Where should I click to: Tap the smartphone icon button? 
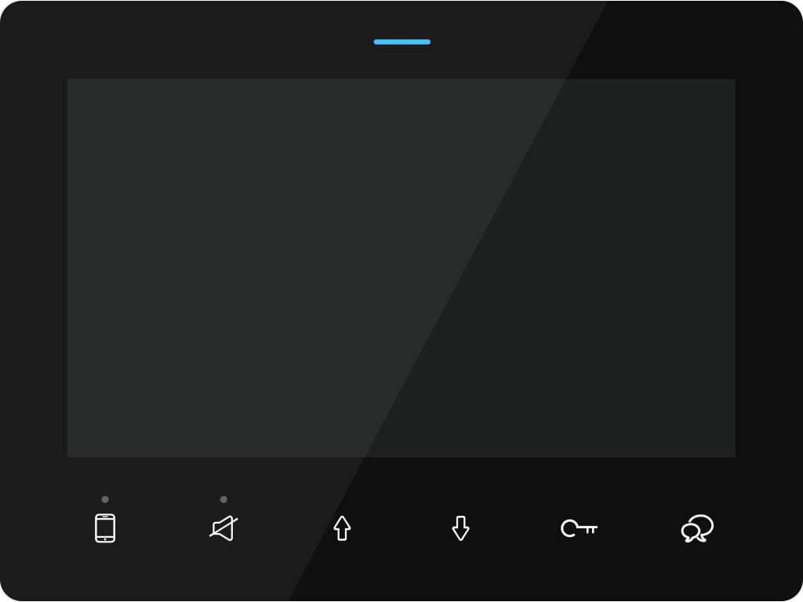pyautogui.click(x=105, y=528)
